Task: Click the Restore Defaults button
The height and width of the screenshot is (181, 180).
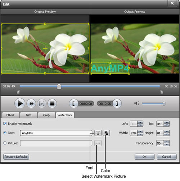Action: [x=16, y=157]
